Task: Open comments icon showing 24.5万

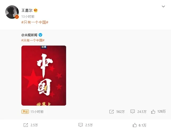Action: click(132, 112)
